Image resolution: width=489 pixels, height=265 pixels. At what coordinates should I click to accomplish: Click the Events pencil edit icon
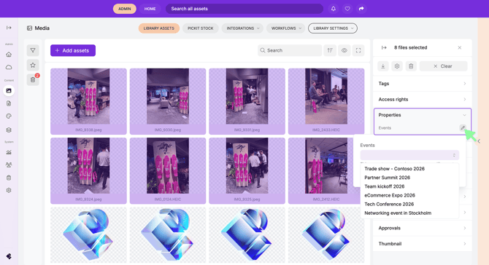[x=463, y=128]
